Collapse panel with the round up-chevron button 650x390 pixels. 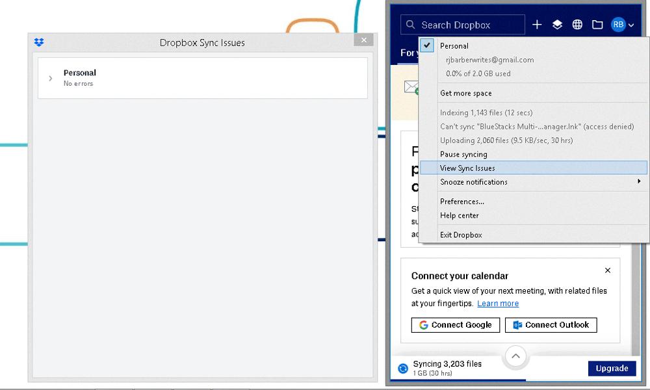pos(515,356)
